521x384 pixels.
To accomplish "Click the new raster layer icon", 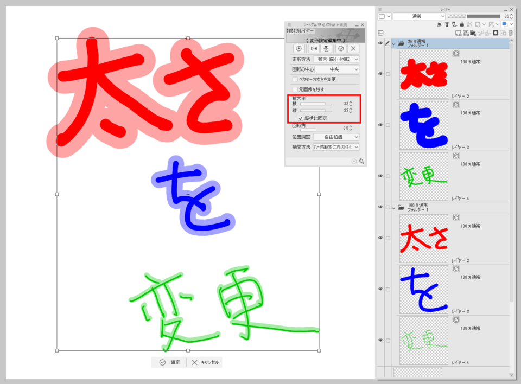I will point(458,33).
